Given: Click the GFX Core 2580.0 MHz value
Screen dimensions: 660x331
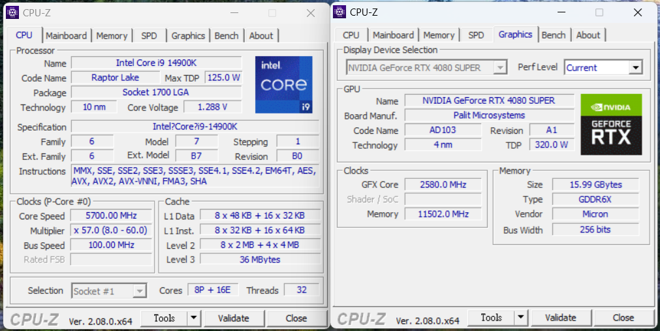Looking at the screenshot, I should click(443, 184).
